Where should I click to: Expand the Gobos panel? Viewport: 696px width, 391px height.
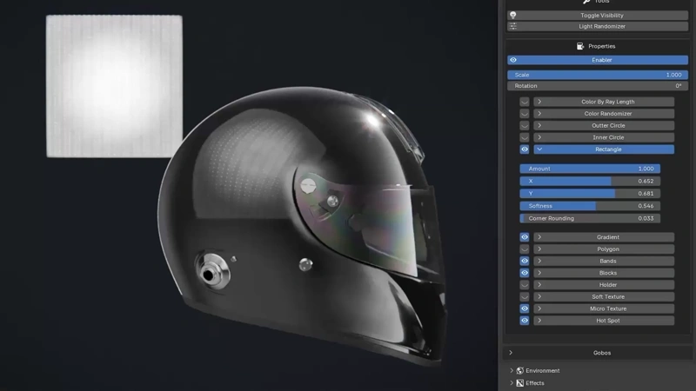tap(511, 353)
